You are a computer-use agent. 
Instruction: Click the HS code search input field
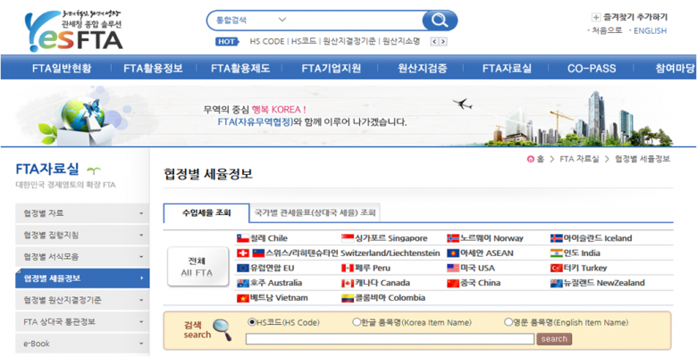390,339
